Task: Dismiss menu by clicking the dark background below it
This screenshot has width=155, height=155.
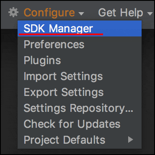Action: tap(80, 151)
